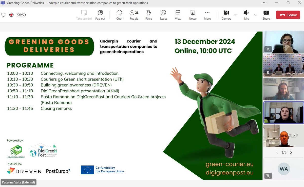
Task: Click the green-courier.eu text on slide
Action: (x=230, y=164)
